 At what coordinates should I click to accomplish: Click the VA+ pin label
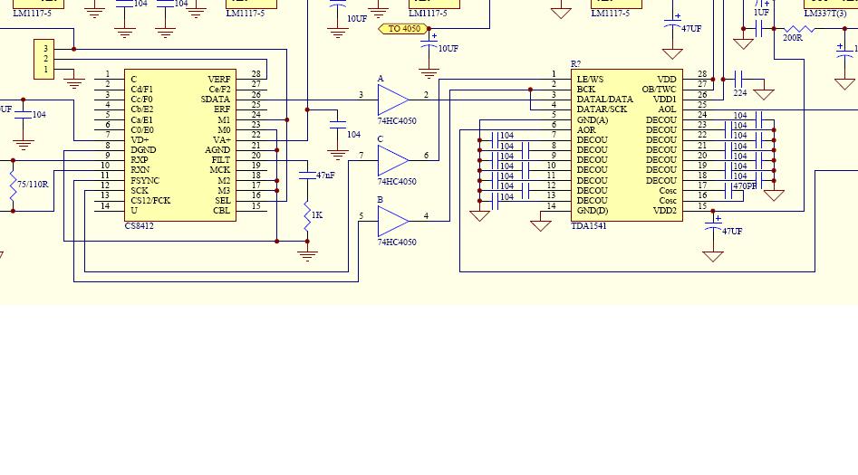[222, 140]
